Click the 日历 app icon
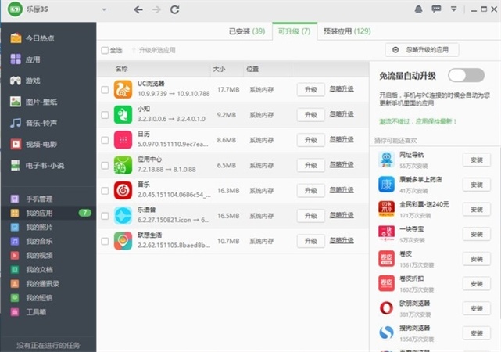 [123, 140]
